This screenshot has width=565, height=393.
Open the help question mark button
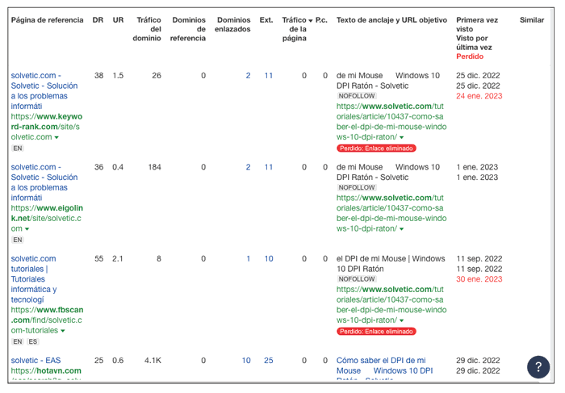(538, 367)
